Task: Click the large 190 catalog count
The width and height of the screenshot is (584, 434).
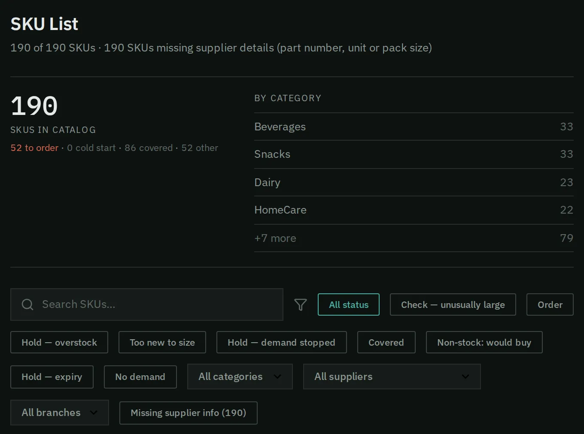Action: click(34, 106)
